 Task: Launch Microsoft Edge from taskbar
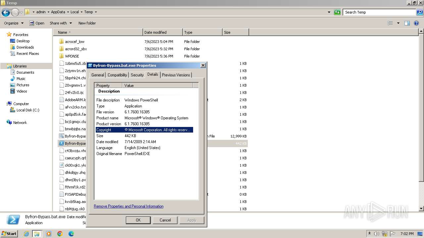pos(71,234)
